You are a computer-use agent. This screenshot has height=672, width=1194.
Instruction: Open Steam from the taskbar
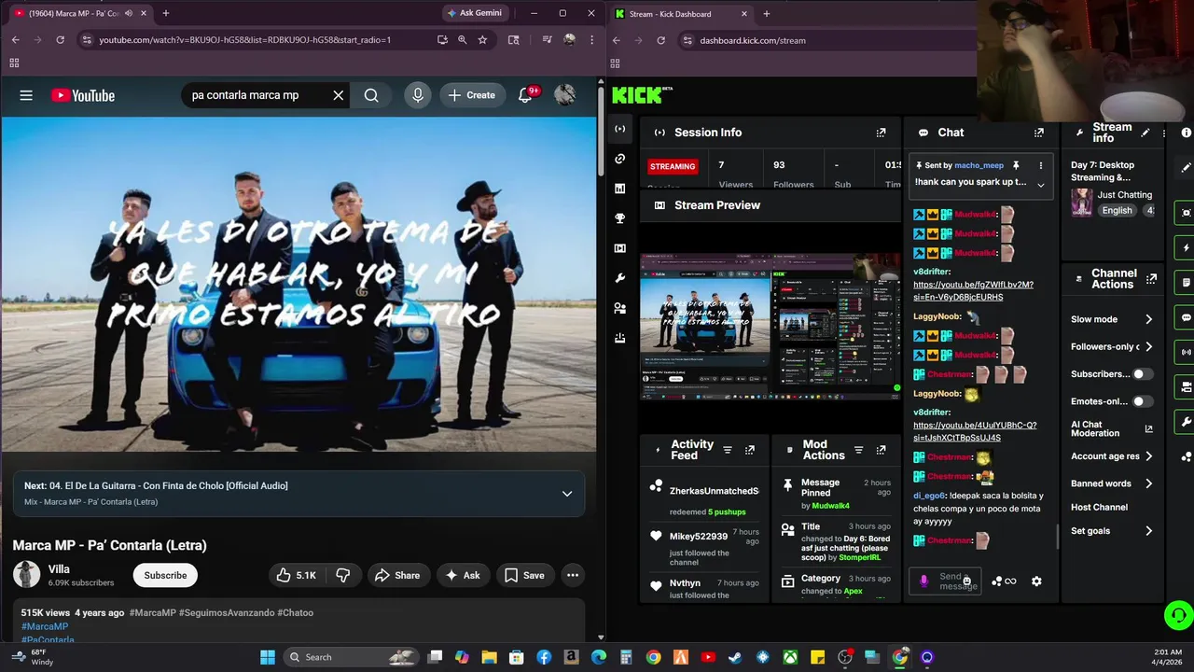pyautogui.click(x=735, y=657)
